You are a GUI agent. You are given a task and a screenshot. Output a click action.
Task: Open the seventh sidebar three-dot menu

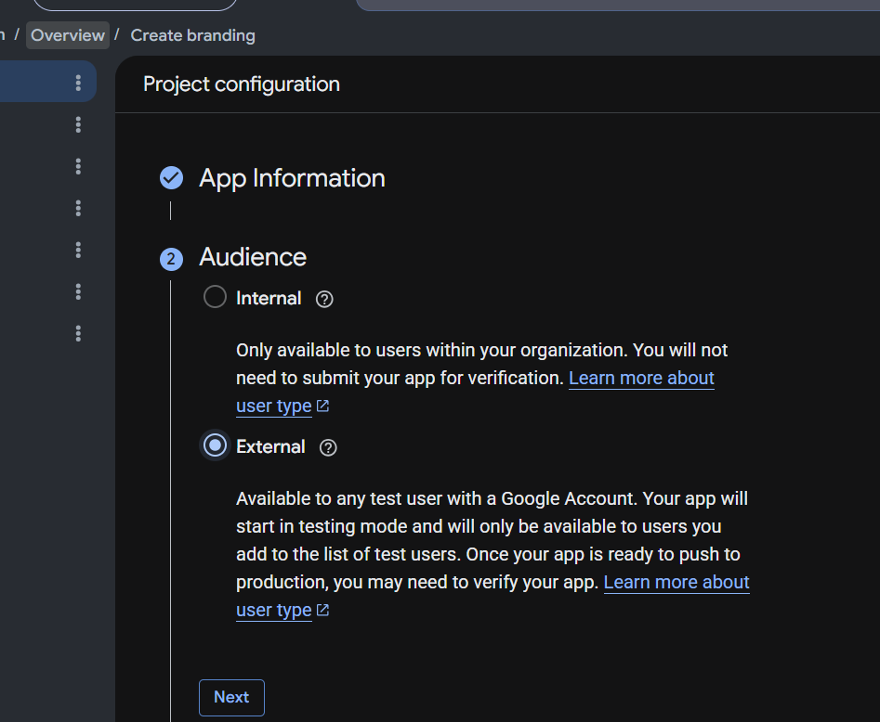coord(78,333)
